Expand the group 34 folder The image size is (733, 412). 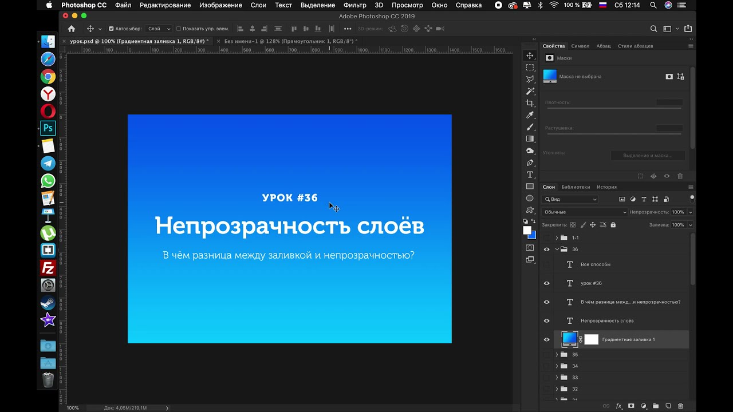557,366
